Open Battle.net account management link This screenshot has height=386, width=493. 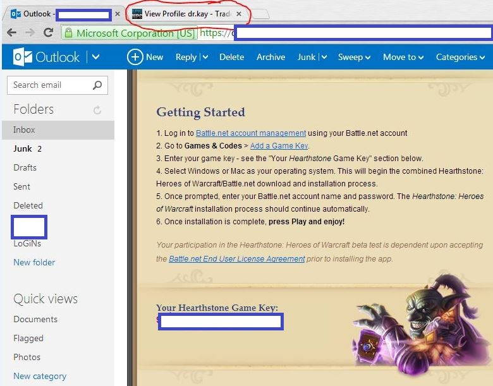(251, 133)
